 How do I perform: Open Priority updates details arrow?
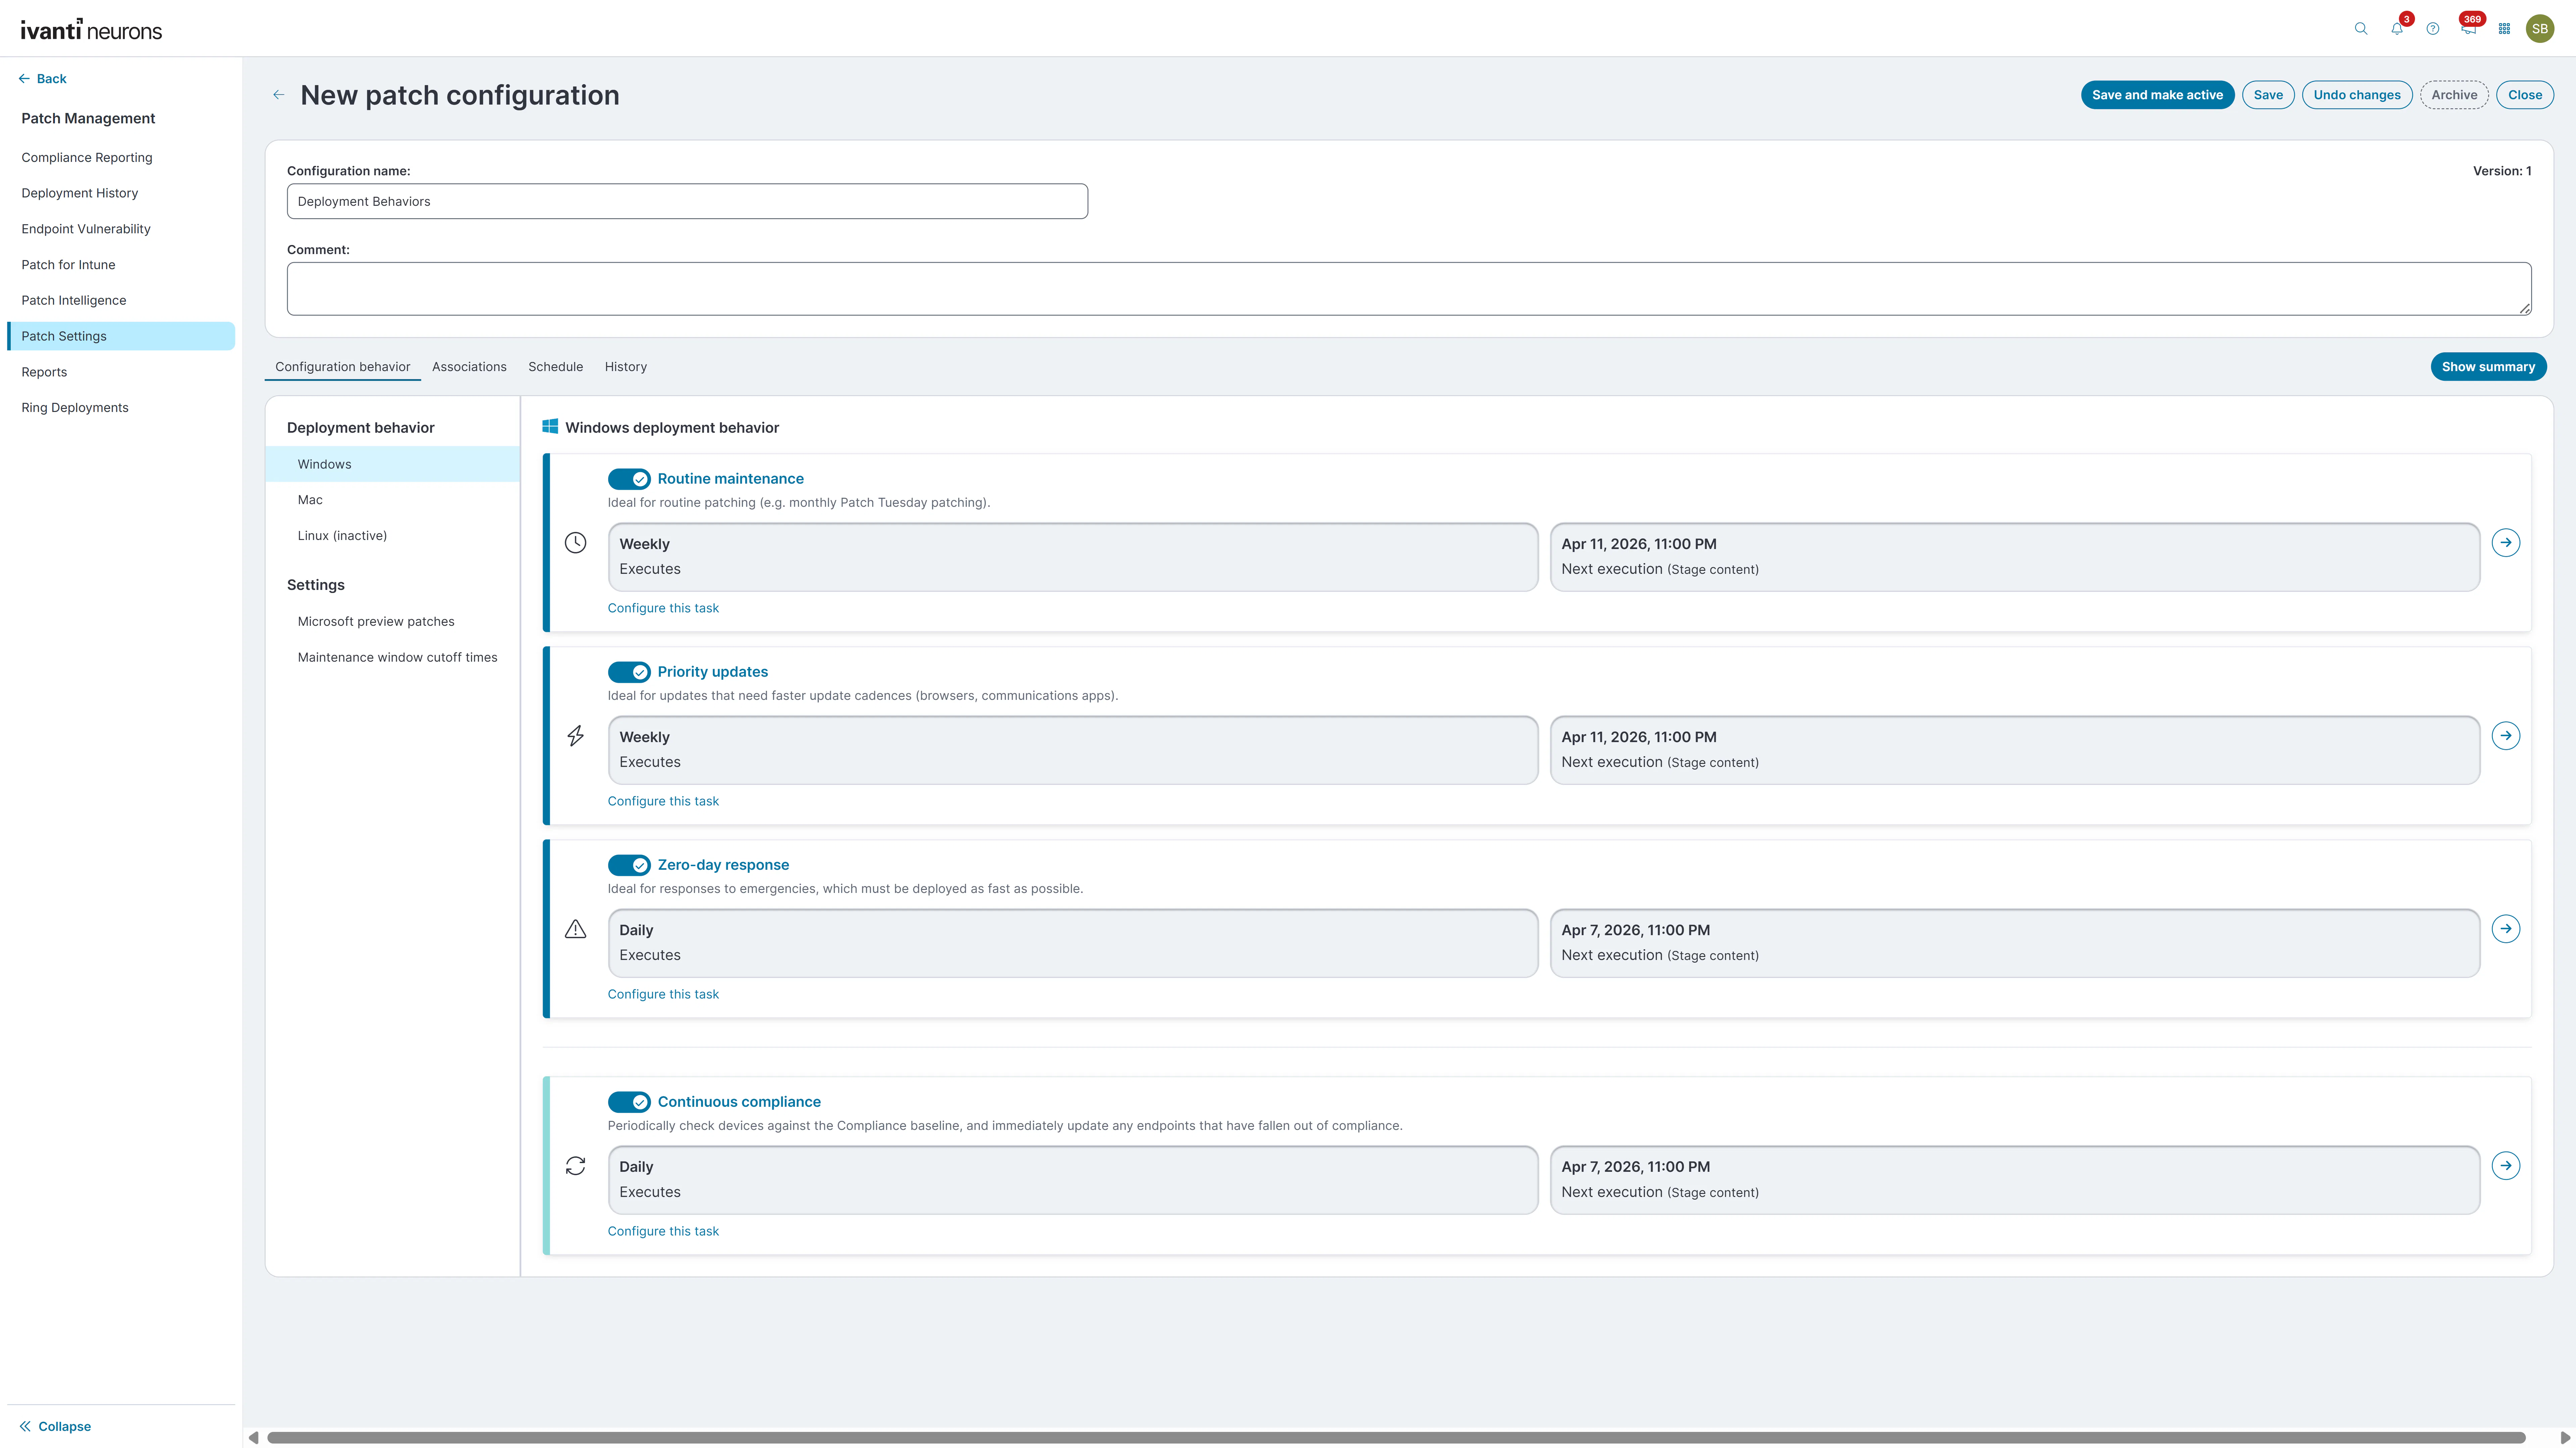pyautogui.click(x=2505, y=735)
